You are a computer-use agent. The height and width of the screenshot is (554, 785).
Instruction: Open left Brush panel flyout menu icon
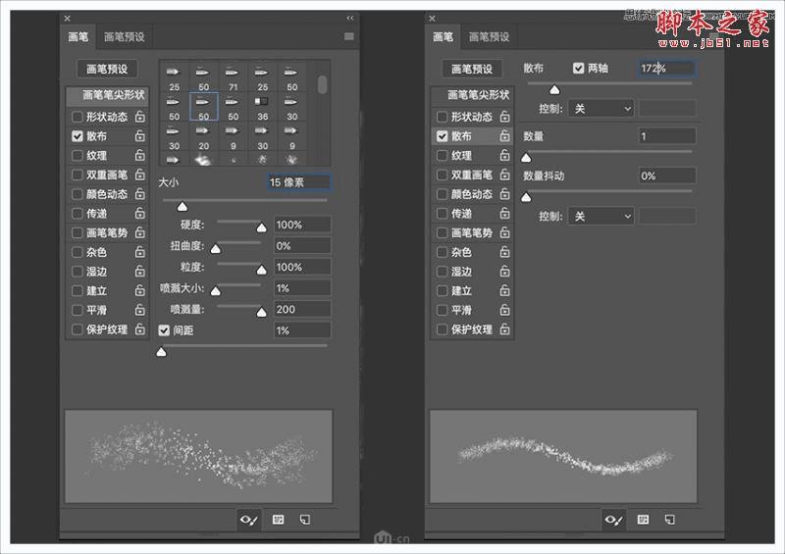tap(349, 36)
